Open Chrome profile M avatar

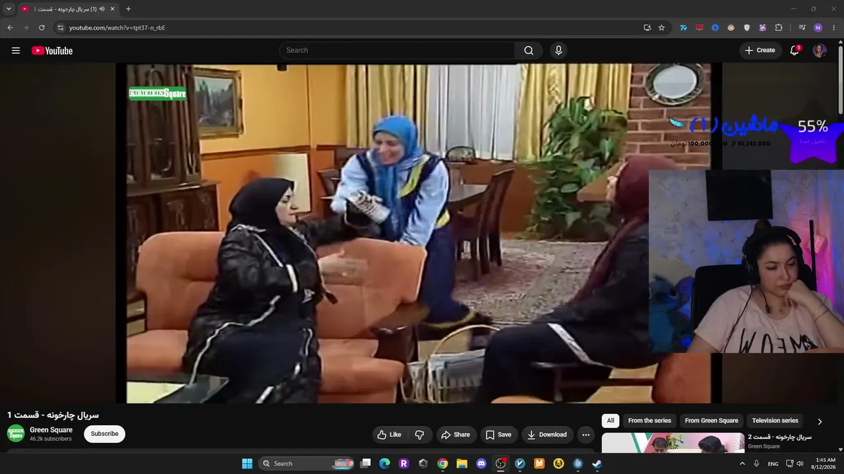(818, 28)
